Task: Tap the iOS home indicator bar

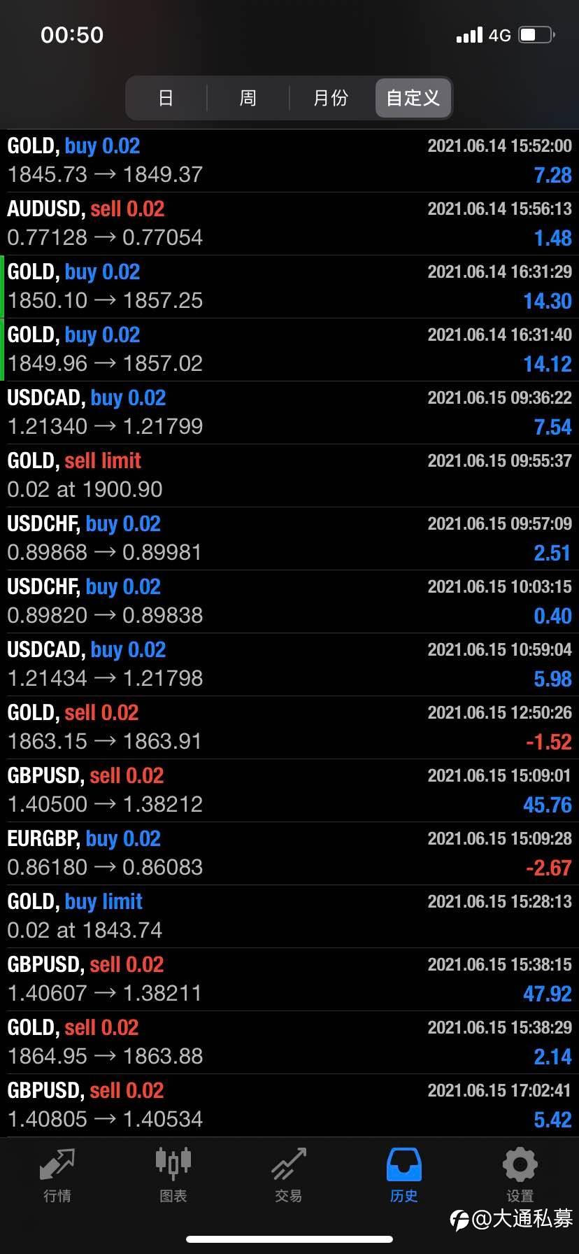Action: coord(289,1239)
